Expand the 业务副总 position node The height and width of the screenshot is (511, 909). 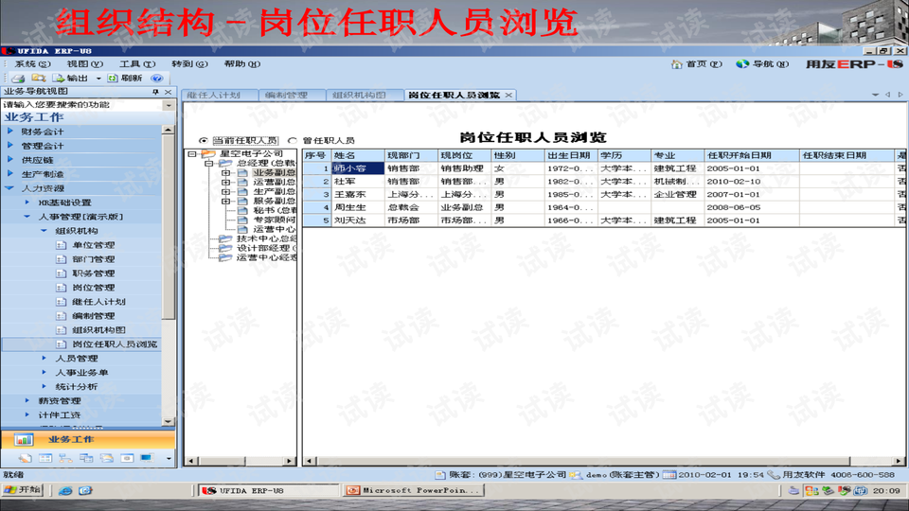click(225, 172)
